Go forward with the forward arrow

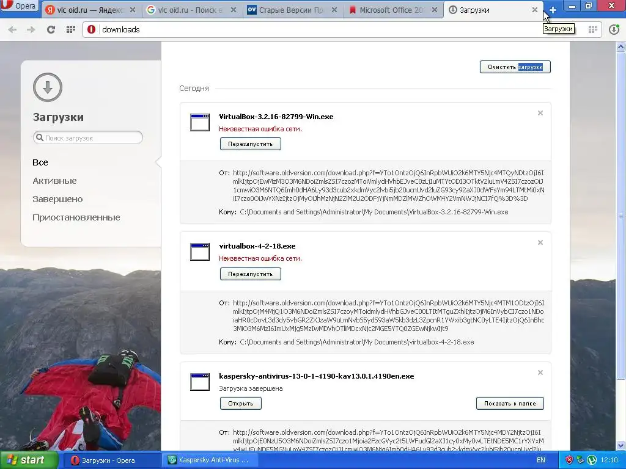(x=31, y=29)
